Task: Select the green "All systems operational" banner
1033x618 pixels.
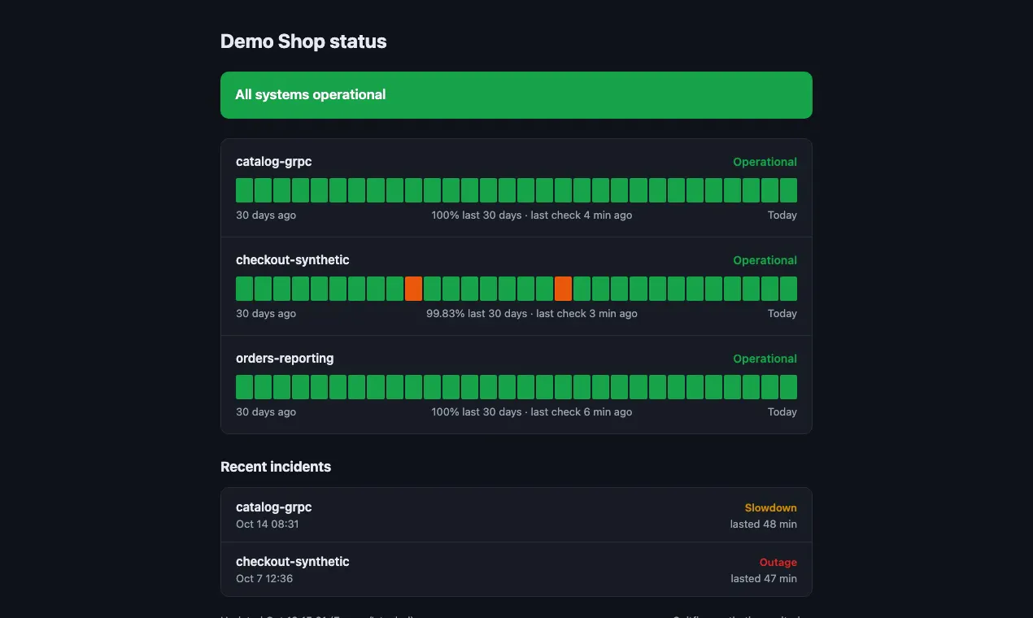Action: 516,95
